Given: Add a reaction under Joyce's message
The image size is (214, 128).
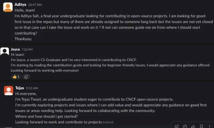Looking at the screenshot, I should tap(26, 77).
